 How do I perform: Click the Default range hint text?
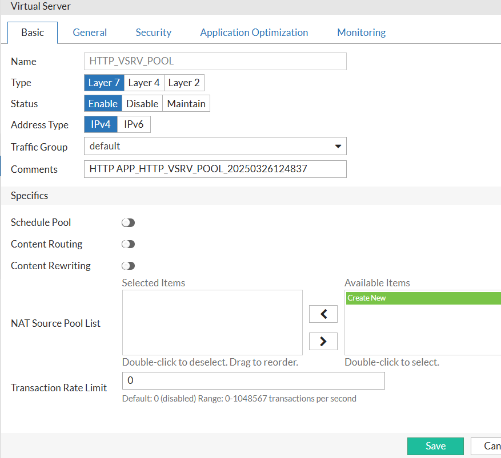coord(239,399)
